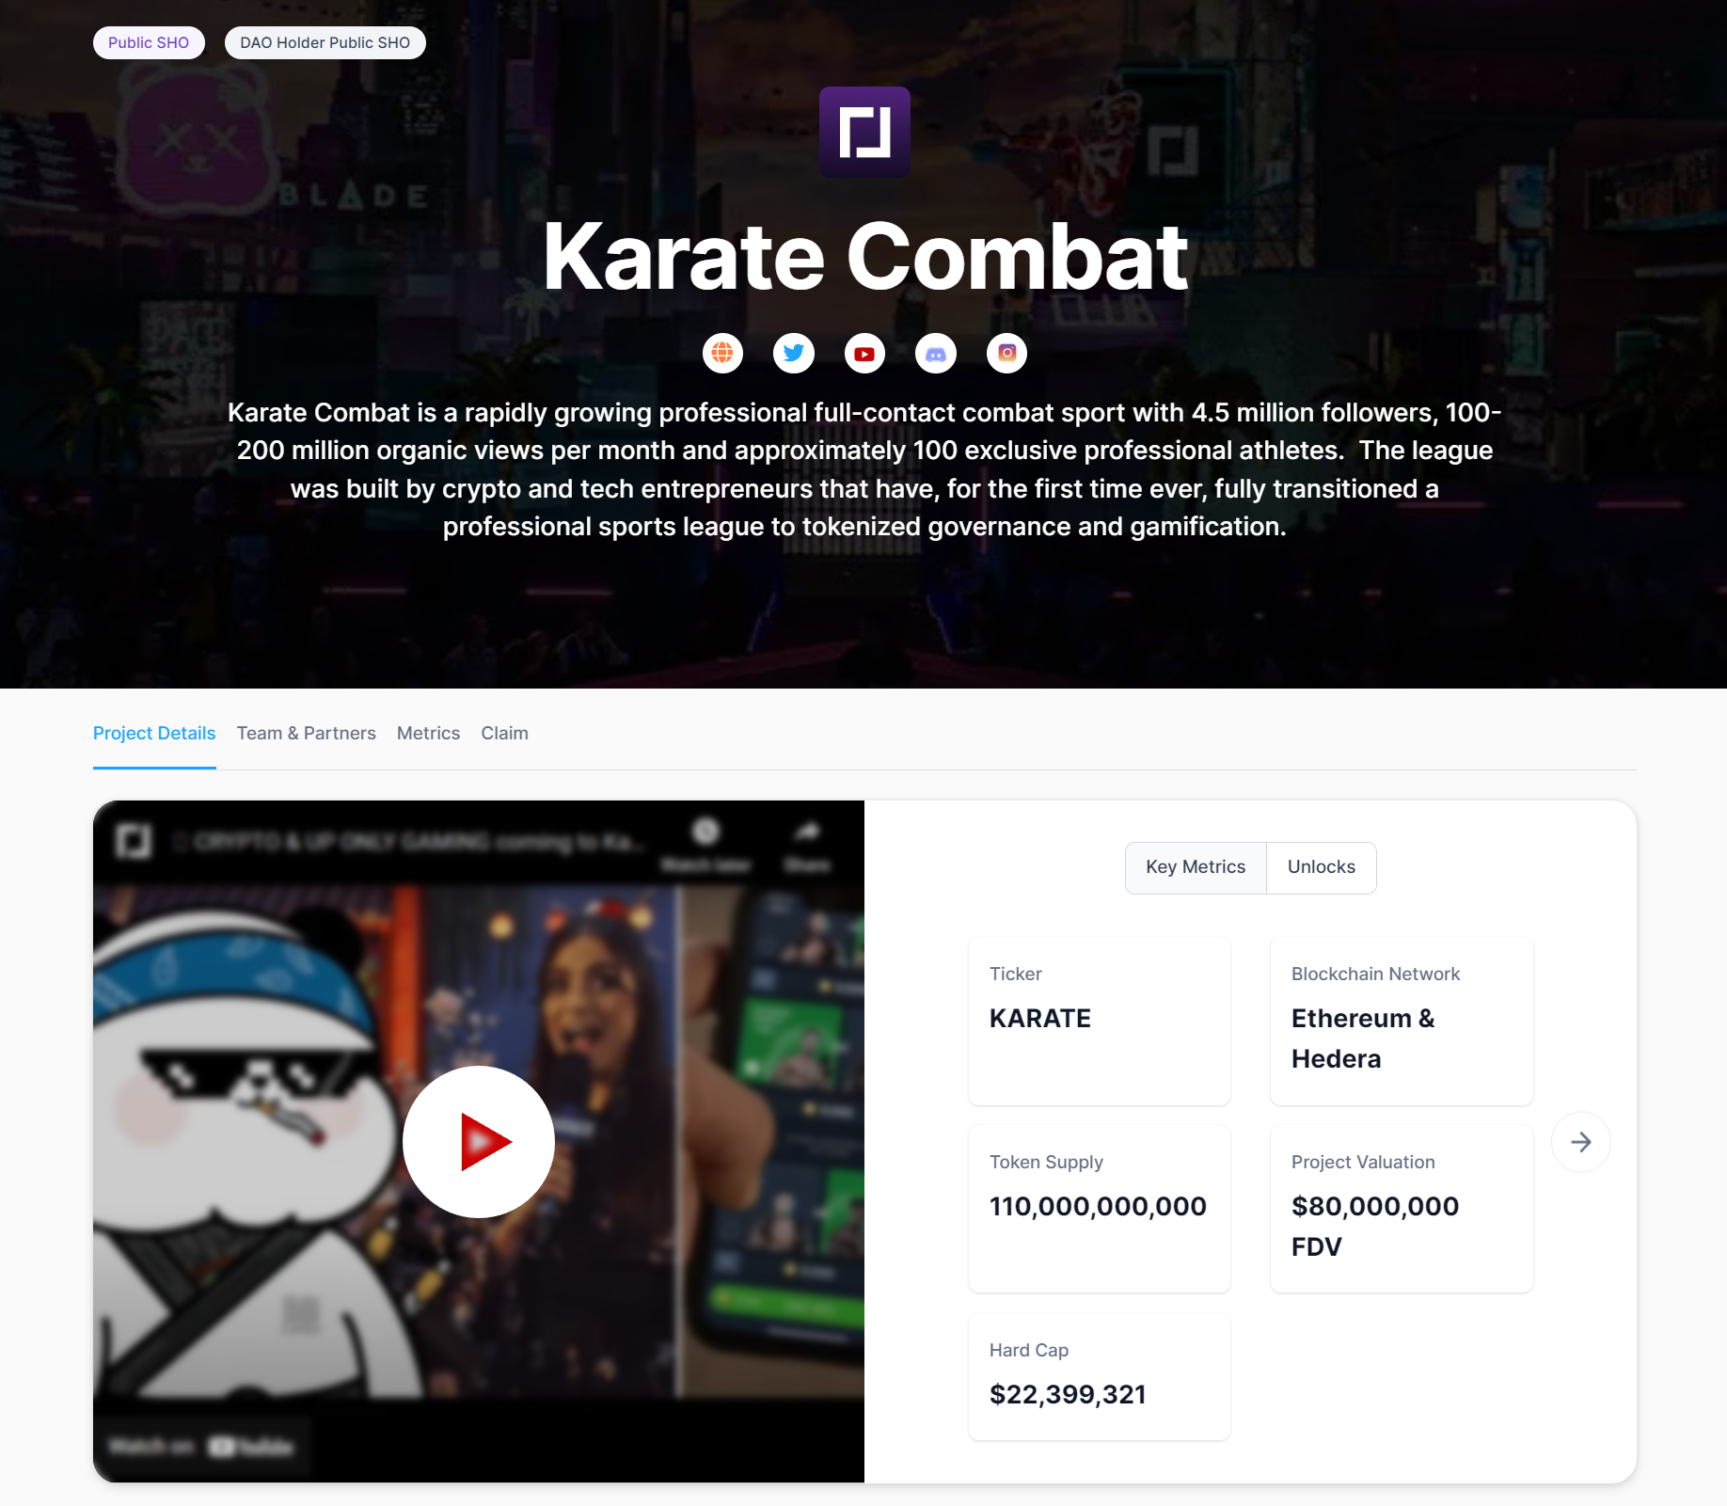Click the Public SHO badge
This screenshot has width=1727, height=1506.
pyautogui.click(x=149, y=42)
